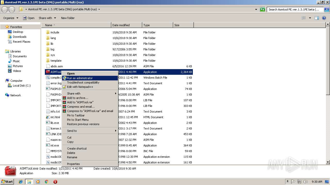The image size is (330, 185).
Task: Open Internet Explorer from taskbar
Action: click(x=21, y=182)
